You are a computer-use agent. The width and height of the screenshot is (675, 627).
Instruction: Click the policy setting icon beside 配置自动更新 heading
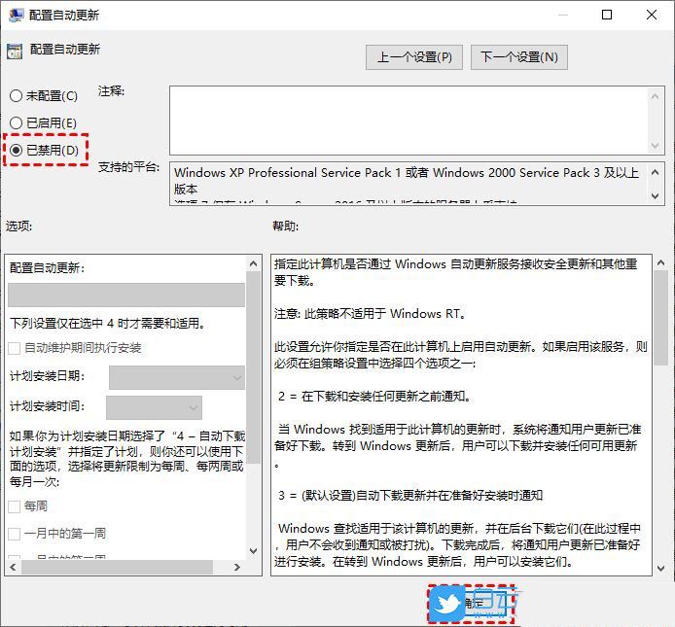(x=15, y=52)
